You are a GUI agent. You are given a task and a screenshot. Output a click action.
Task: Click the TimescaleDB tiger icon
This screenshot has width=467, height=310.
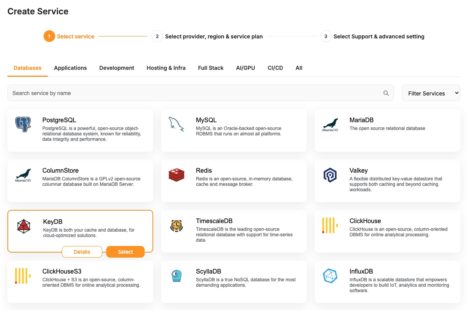176,225
